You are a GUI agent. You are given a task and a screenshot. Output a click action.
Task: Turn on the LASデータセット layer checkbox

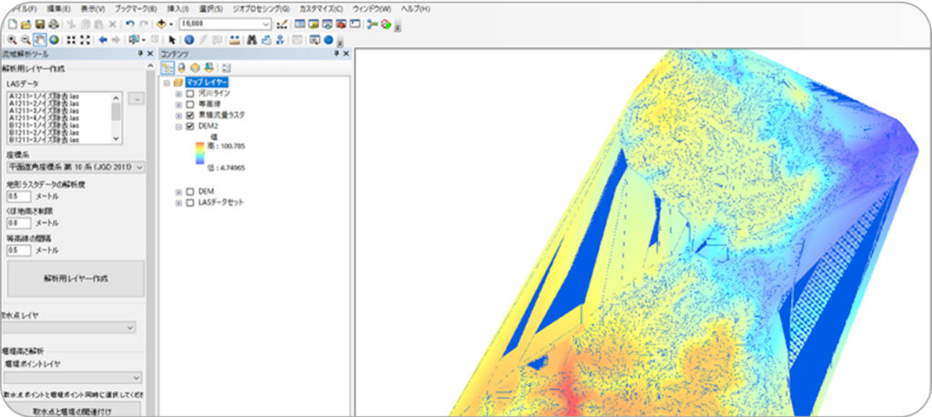click(189, 203)
